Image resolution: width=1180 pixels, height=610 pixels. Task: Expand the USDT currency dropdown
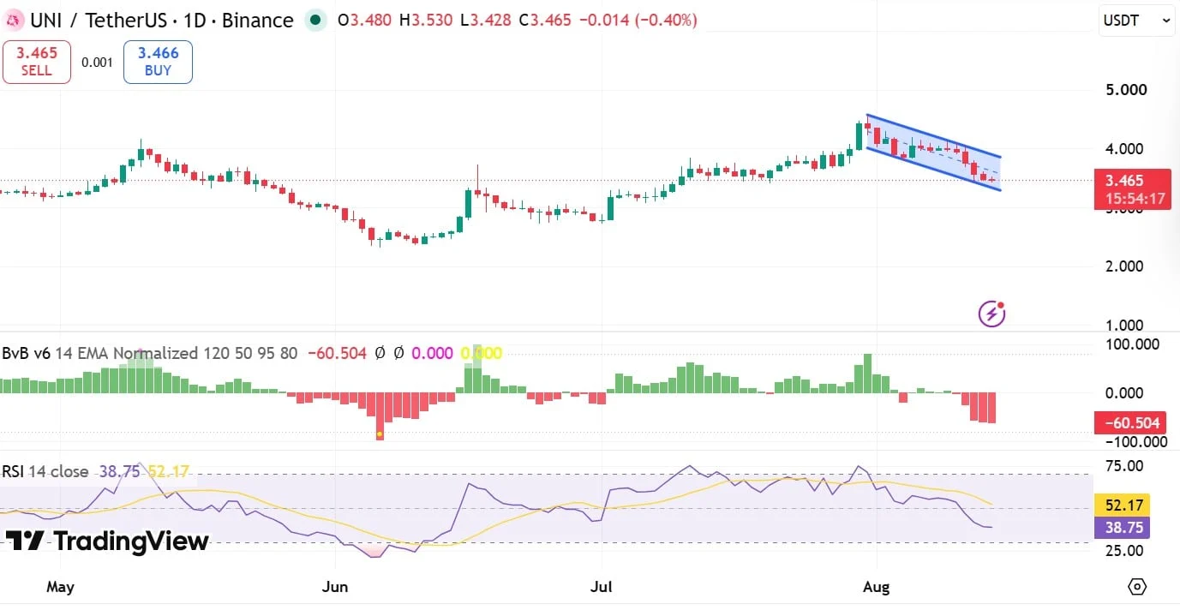[x=1136, y=21]
